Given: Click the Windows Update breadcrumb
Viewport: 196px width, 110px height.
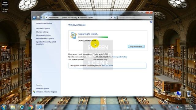Looking at the screenshot, I should (x=87, y=18).
